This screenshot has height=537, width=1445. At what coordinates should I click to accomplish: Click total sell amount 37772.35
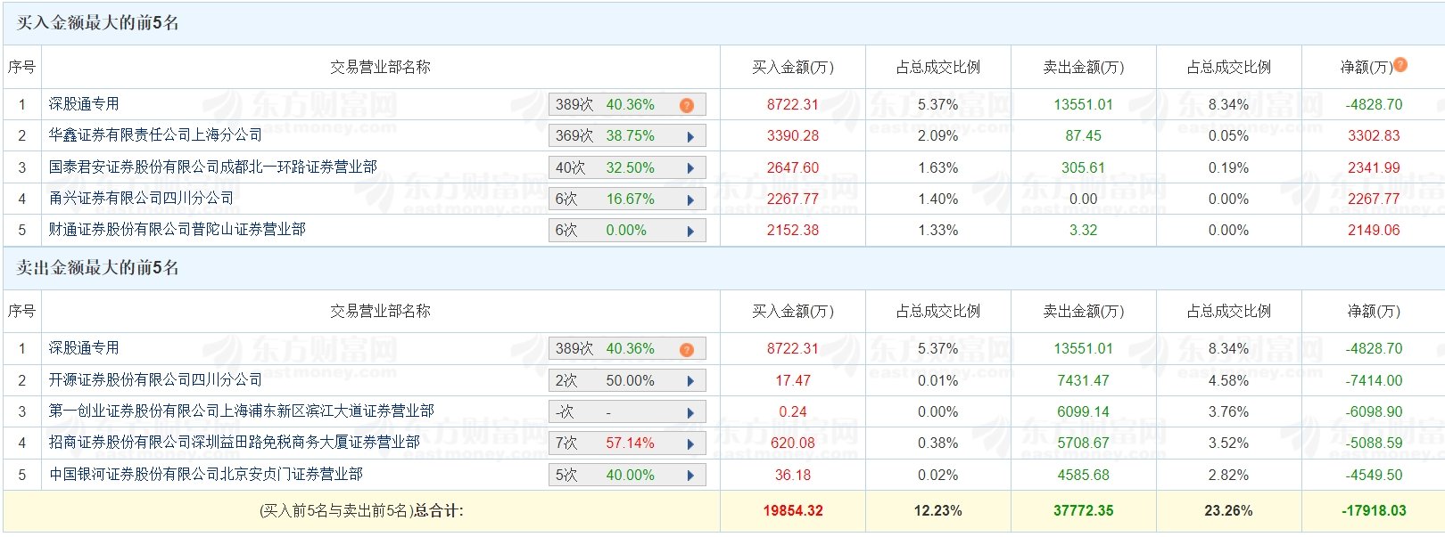pyautogui.click(x=1083, y=511)
